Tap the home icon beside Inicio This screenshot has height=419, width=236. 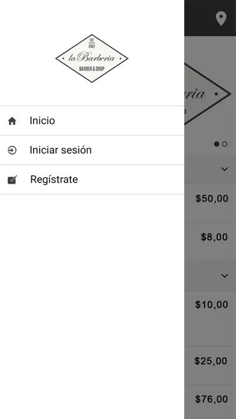tap(12, 121)
